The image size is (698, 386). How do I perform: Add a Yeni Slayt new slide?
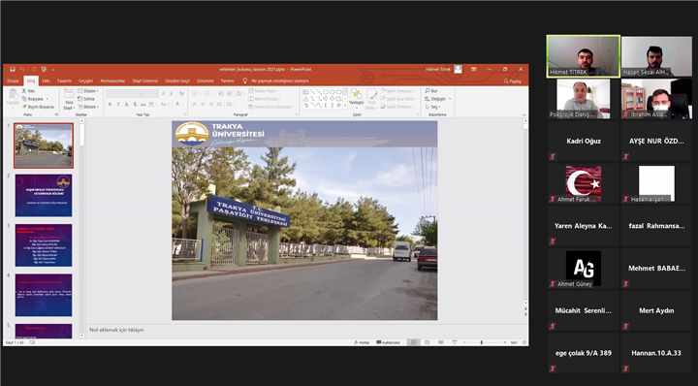(x=69, y=99)
